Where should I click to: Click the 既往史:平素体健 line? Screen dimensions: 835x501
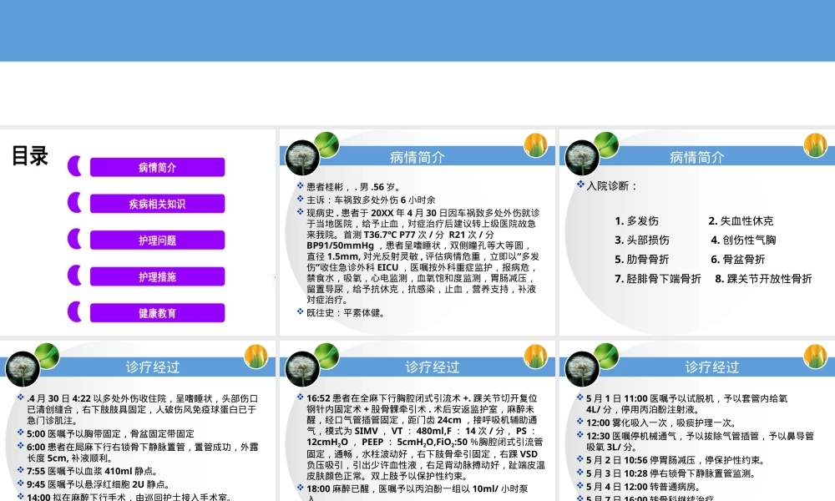[345, 312]
